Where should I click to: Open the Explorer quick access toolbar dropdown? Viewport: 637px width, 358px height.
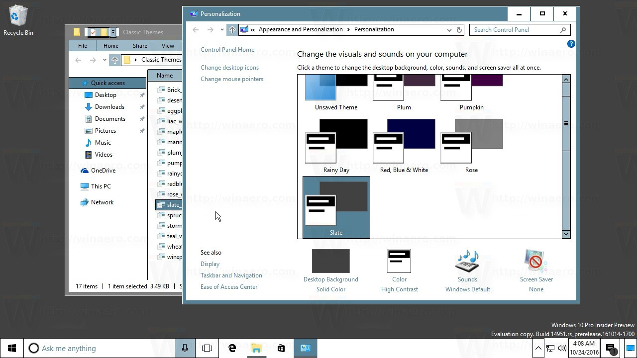[113, 32]
